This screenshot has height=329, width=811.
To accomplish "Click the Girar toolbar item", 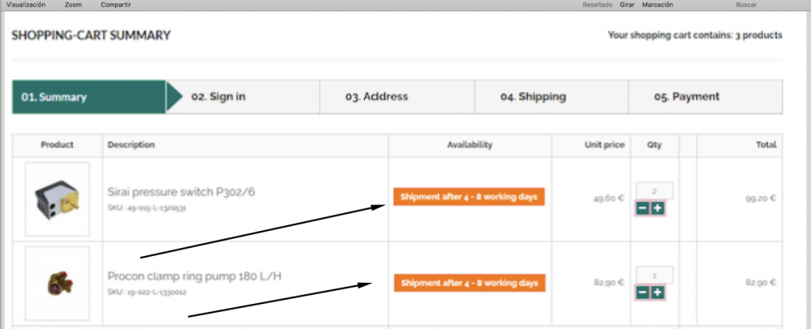I will [627, 5].
